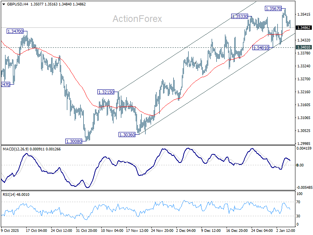Click the 9 Oct 2025 date label
The width and height of the screenshot is (313, 235).
pos(9,230)
